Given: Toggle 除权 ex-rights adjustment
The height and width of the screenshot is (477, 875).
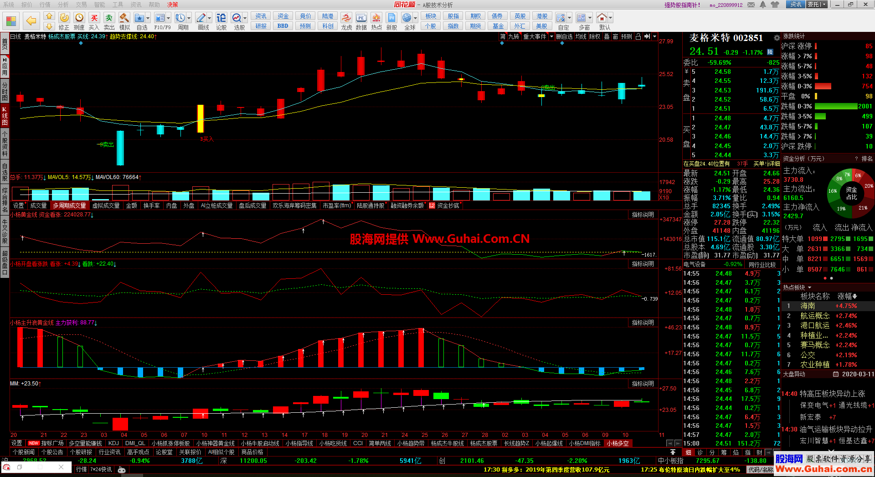Looking at the screenshot, I should click(595, 36).
